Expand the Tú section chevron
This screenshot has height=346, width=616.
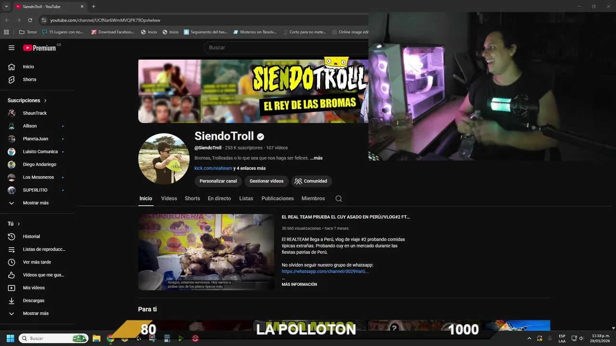click(x=19, y=224)
